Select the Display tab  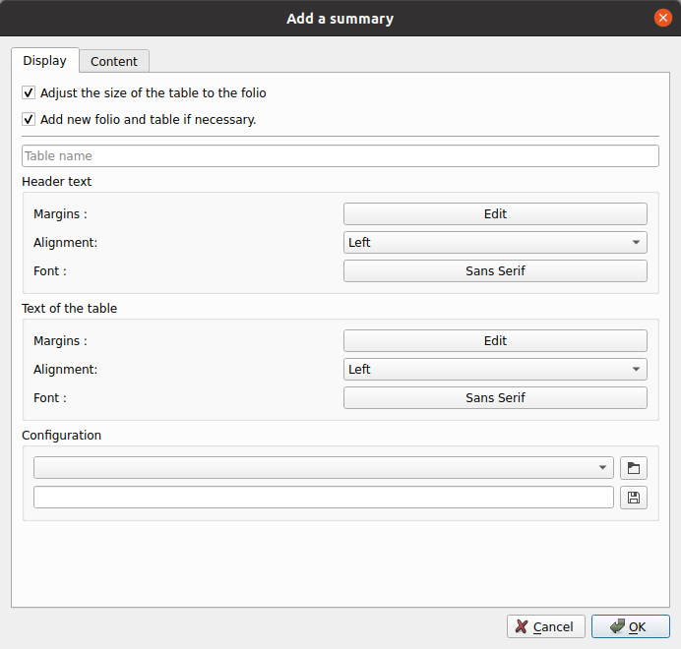point(44,61)
